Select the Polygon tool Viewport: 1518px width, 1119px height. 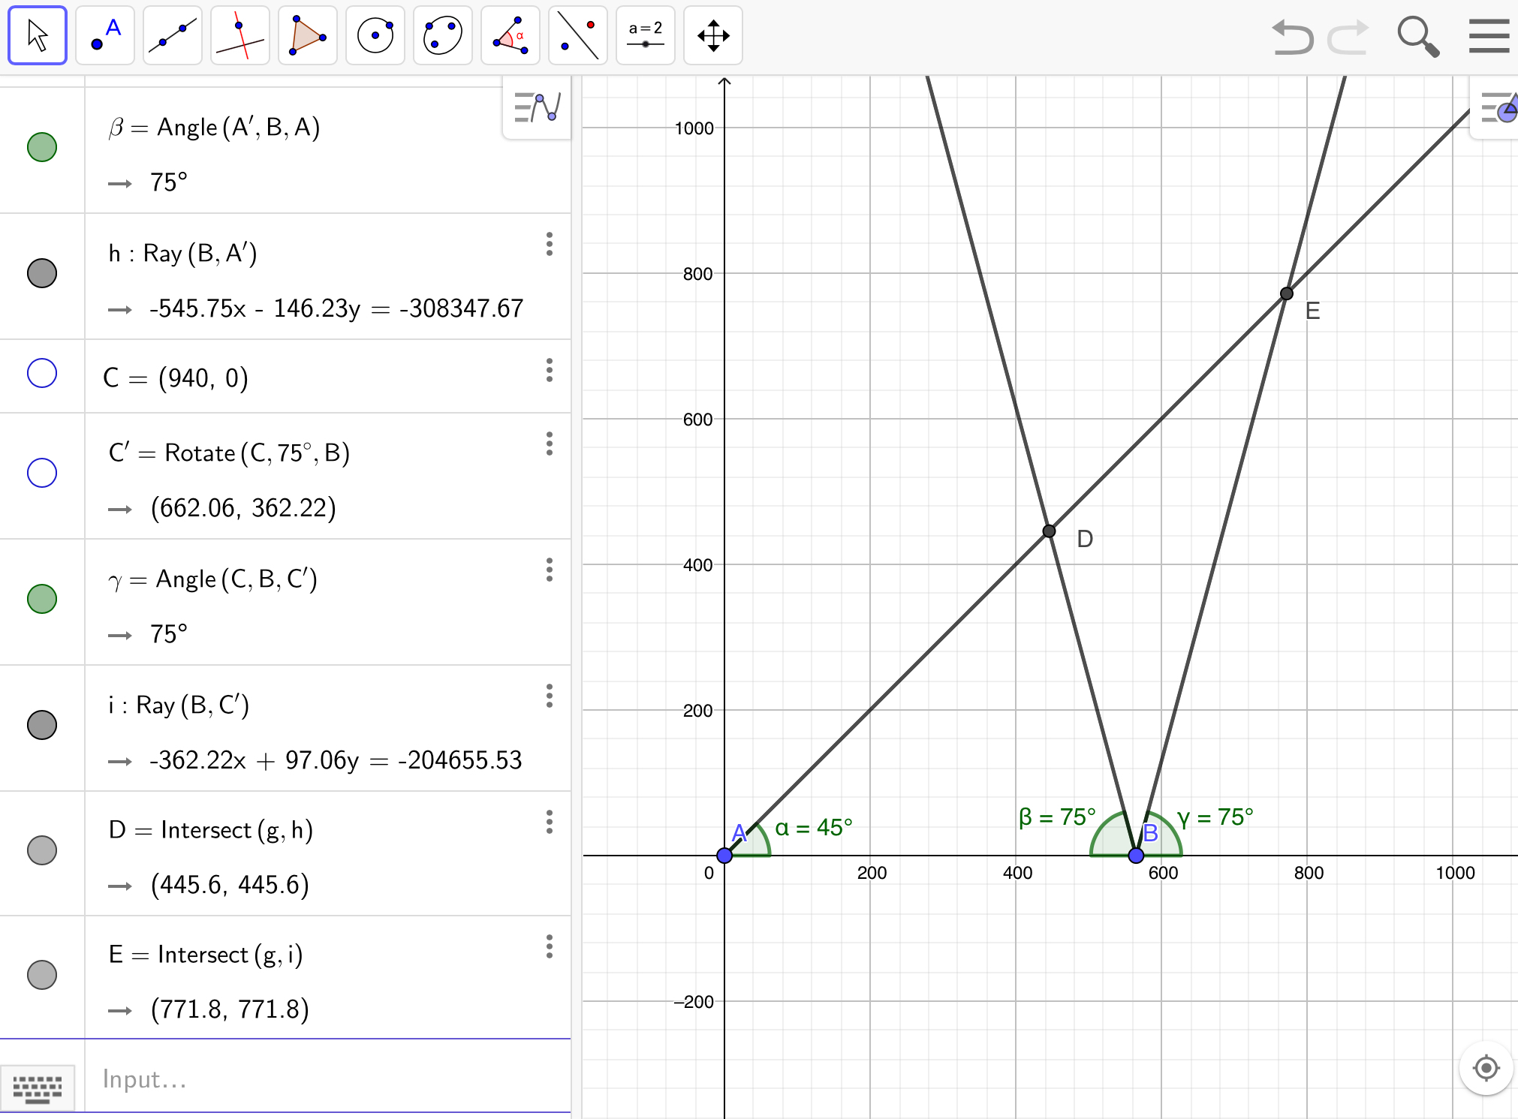[308, 35]
